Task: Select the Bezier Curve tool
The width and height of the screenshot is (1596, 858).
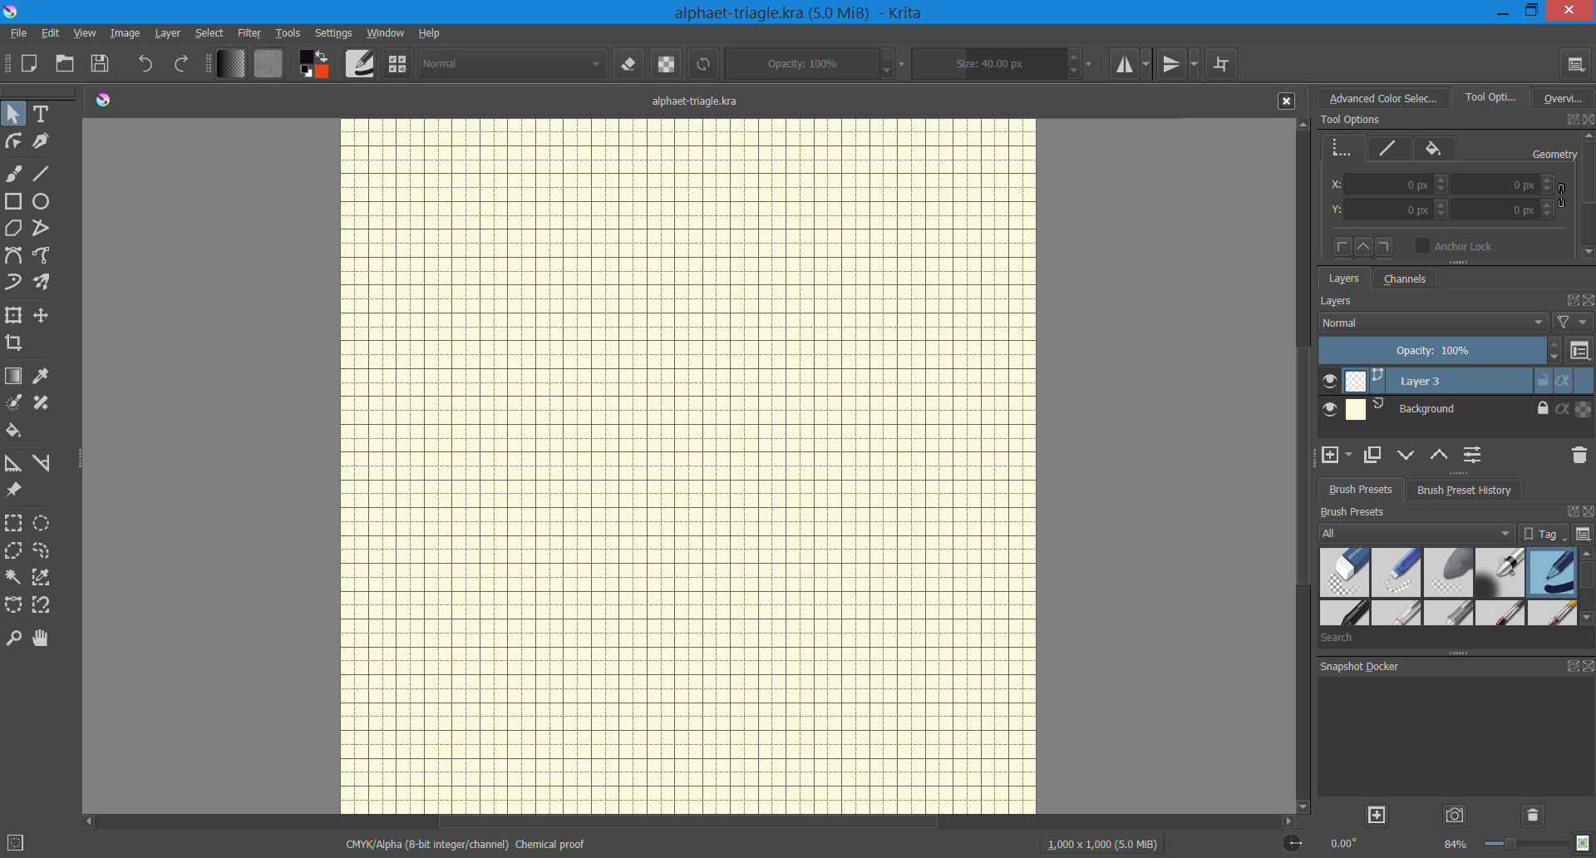Action: point(13,255)
